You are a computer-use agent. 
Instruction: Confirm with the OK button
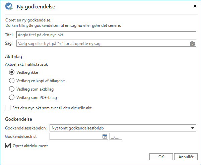[x=161, y=157]
